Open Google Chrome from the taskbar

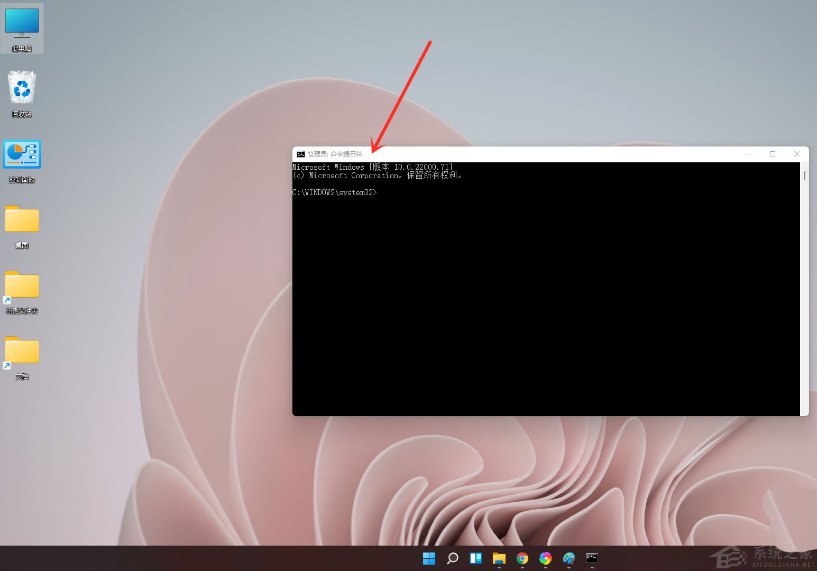pos(522,558)
